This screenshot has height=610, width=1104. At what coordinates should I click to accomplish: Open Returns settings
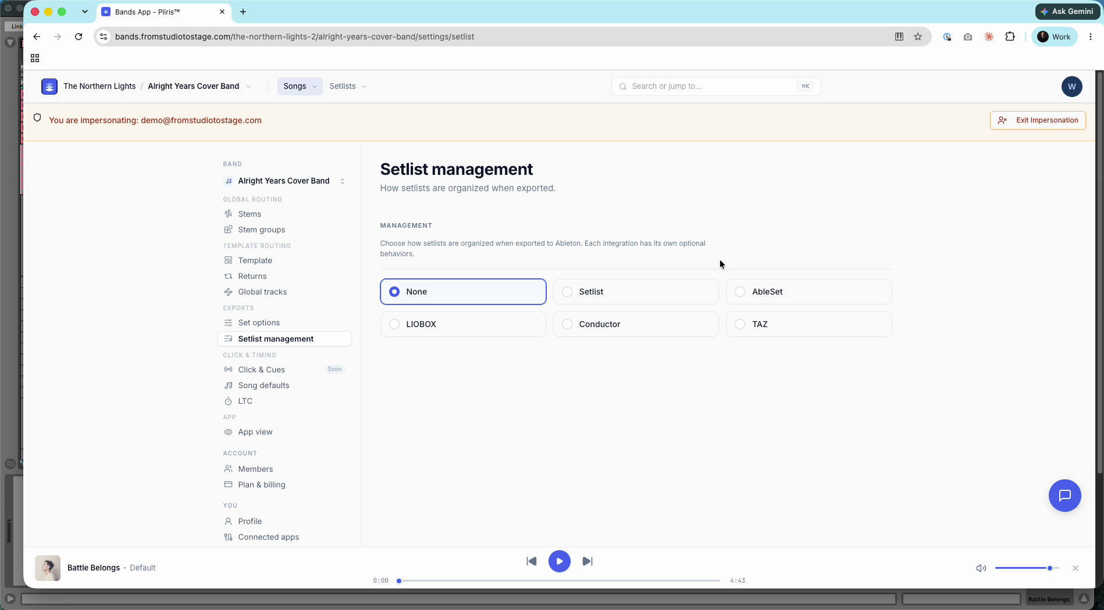[x=284, y=276]
